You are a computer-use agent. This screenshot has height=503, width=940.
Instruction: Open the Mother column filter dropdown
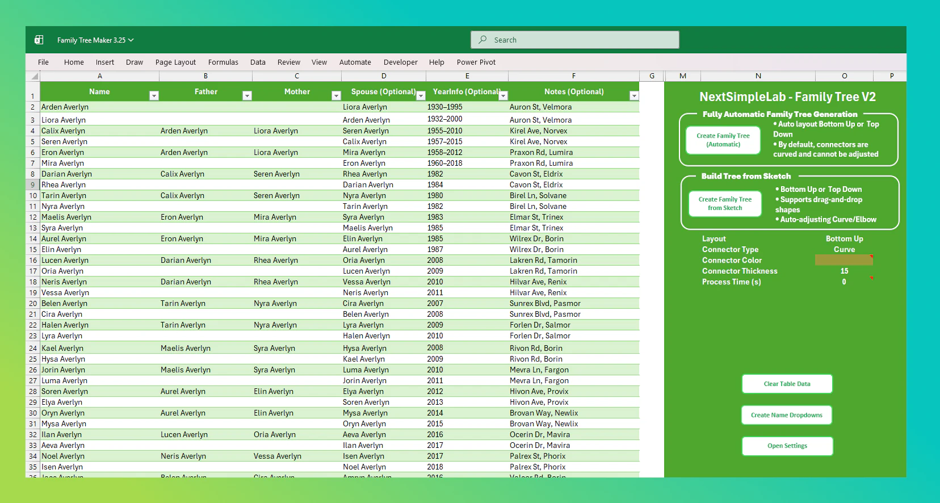point(336,96)
